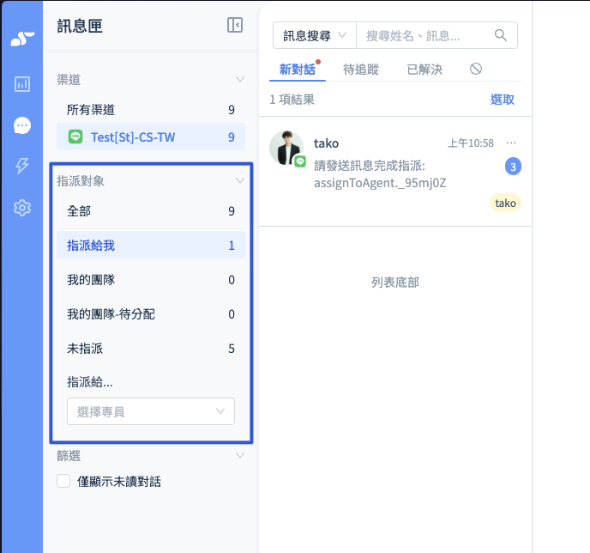This screenshot has height=553, width=590.
Task: Select 所有渠道 channel filter
Action: (x=151, y=110)
